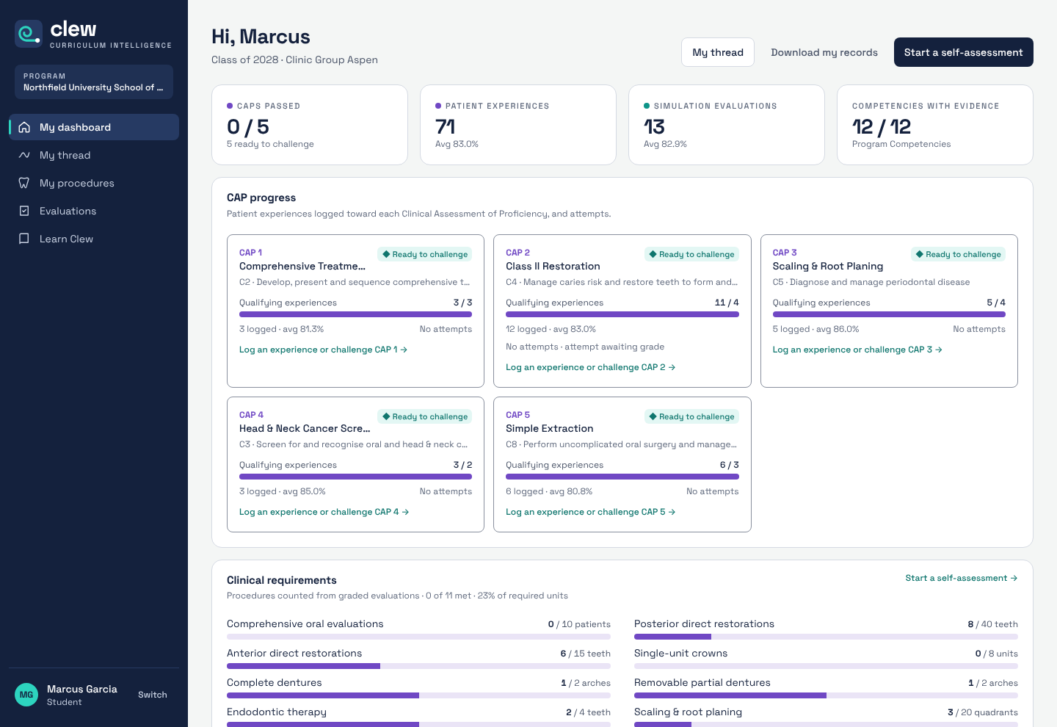
Task: Open My thread from the sidebar
Action: point(94,155)
